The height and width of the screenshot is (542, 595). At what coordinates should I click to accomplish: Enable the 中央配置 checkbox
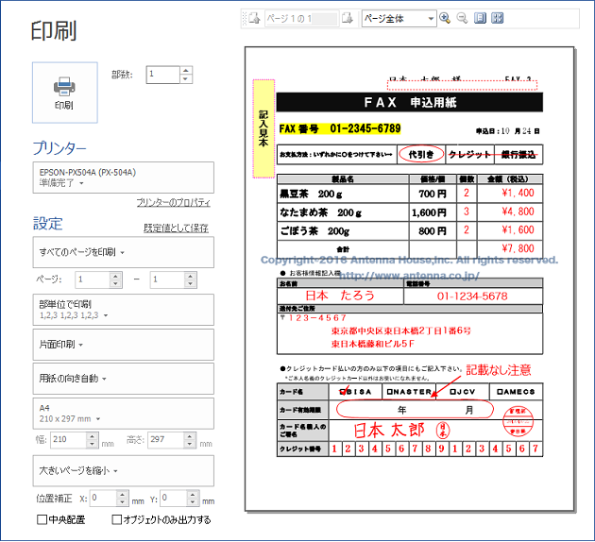pos(42,519)
